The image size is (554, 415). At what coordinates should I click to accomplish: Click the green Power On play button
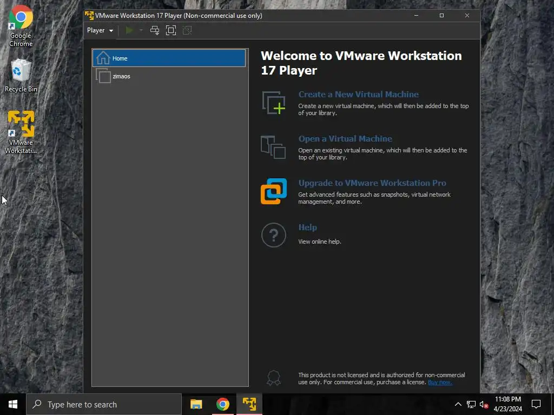(x=129, y=30)
